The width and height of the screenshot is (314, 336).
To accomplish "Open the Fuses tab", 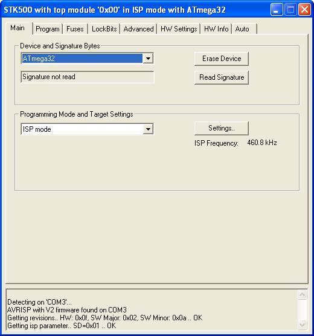I will pos(75,29).
